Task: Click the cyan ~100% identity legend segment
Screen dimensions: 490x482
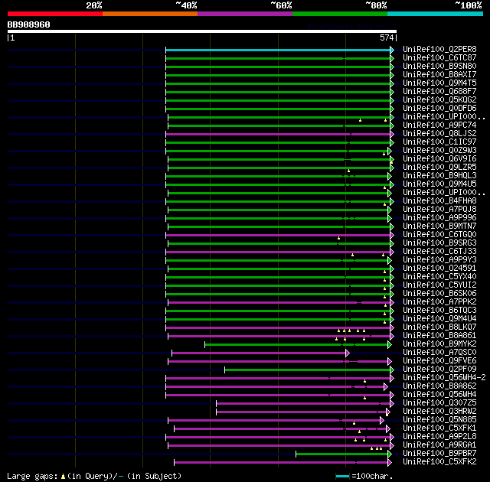Action: 436,14
